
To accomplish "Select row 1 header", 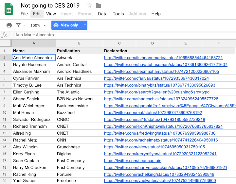I will [x=6, y=51].
